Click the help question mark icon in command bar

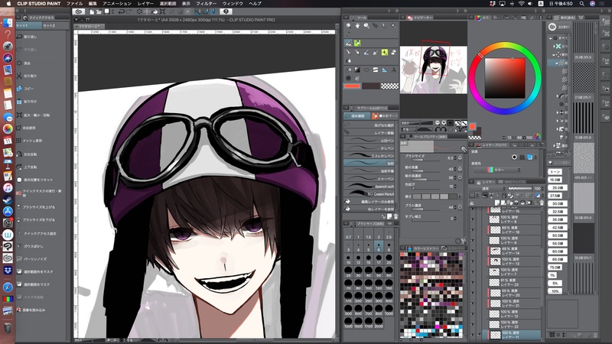[226, 12]
